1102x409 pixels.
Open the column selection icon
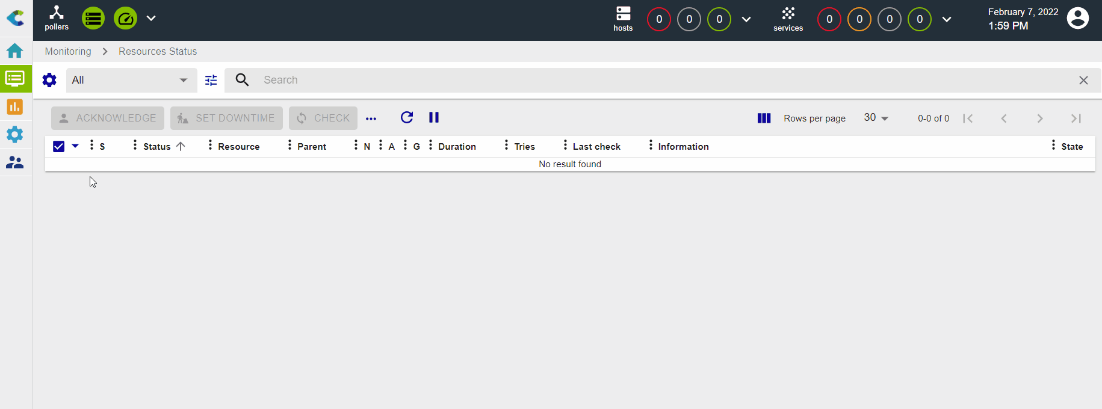(764, 118)
